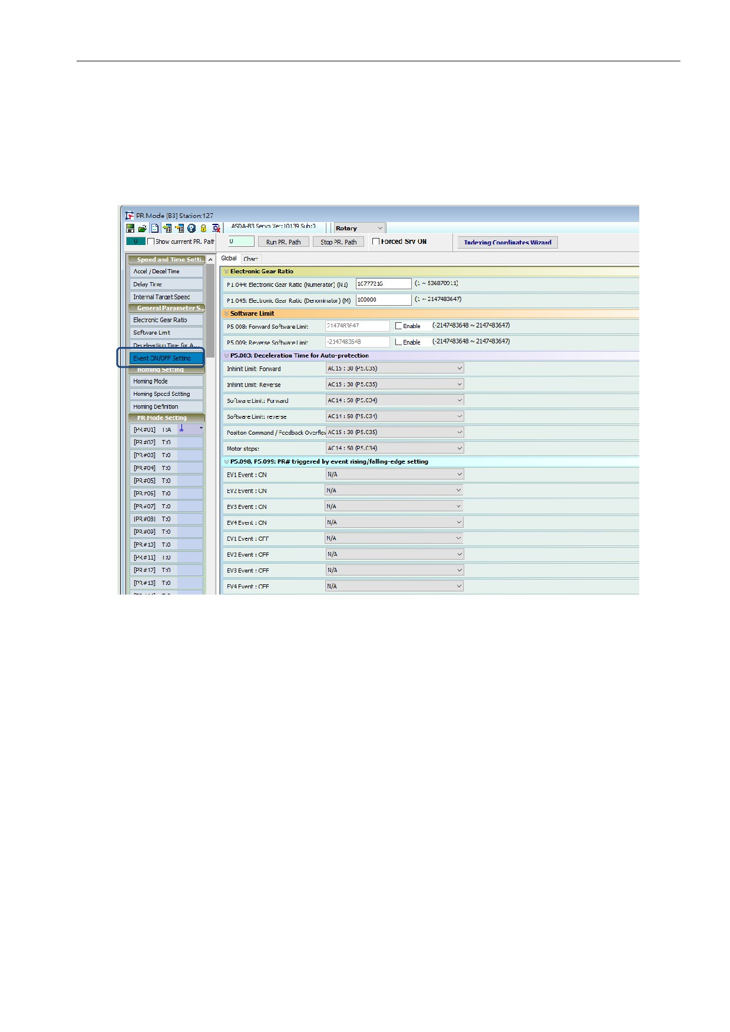
Task: Click P1.045 gear ratio denominator field
Action: [384, 299]
